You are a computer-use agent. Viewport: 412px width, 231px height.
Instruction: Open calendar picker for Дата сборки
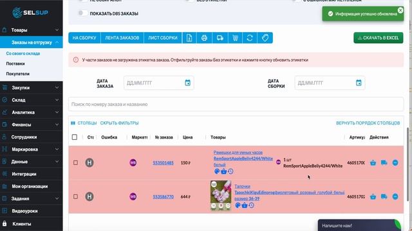click(359, 83)
